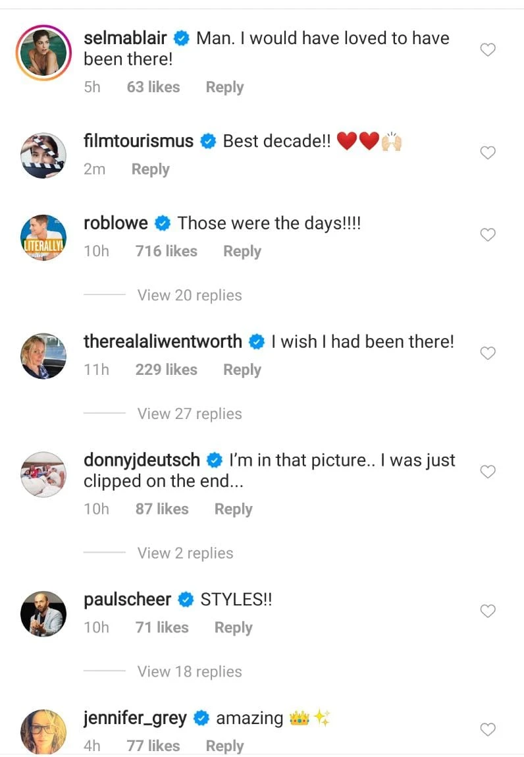
Task: Reply to therealaliwentworth's comment
Action: (x=242, y=370)
